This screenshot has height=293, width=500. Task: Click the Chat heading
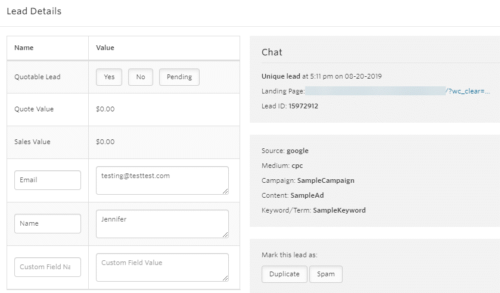click(272, 52)
